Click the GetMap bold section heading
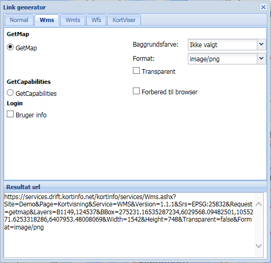 point(18,34)
